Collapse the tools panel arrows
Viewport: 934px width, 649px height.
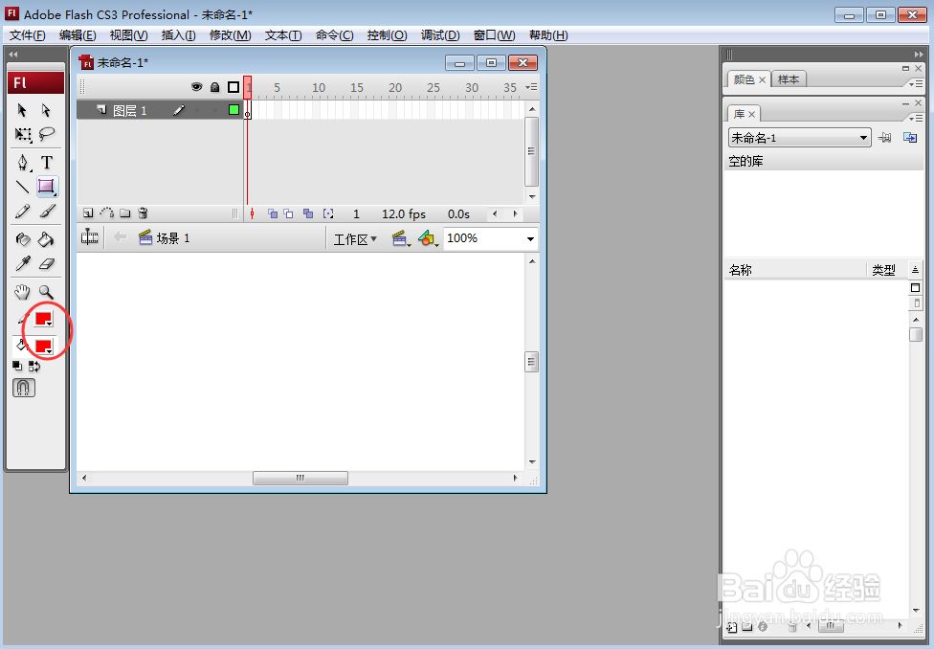click(13, 55)
